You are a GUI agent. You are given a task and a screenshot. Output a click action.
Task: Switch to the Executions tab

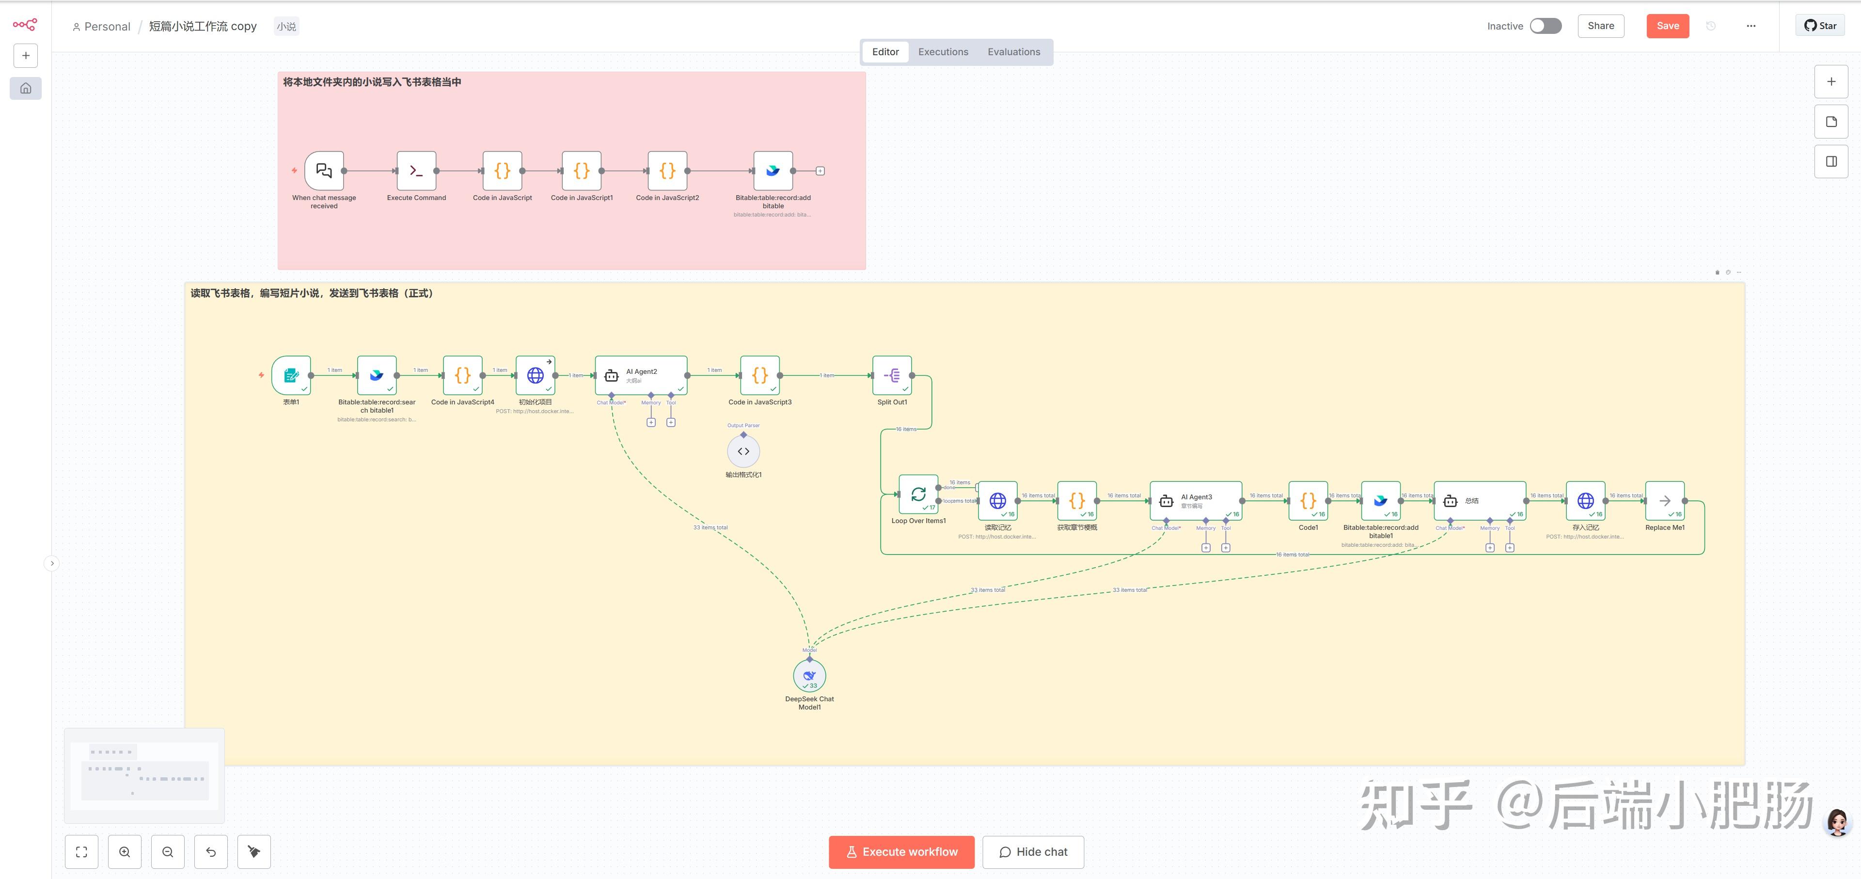(x=943, y=52)
